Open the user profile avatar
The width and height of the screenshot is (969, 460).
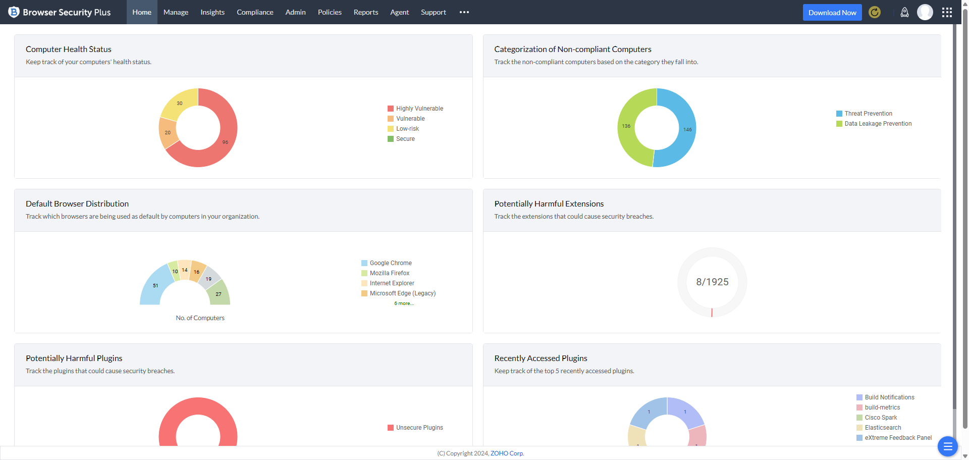pyautogui.click(x=925, y=12)
